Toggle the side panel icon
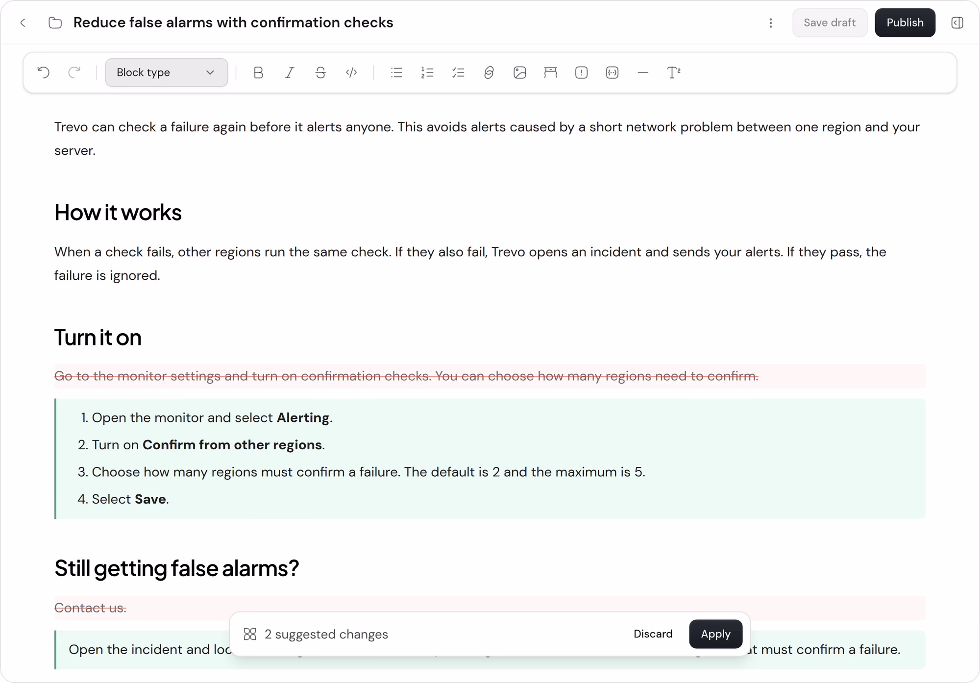980x683 pixels. [957, 23]
